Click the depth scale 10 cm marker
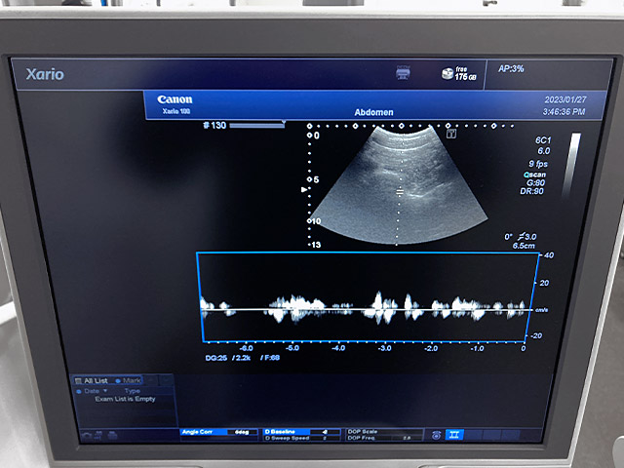The width and height of the screenshot is (624, 468). pos(314,221)
